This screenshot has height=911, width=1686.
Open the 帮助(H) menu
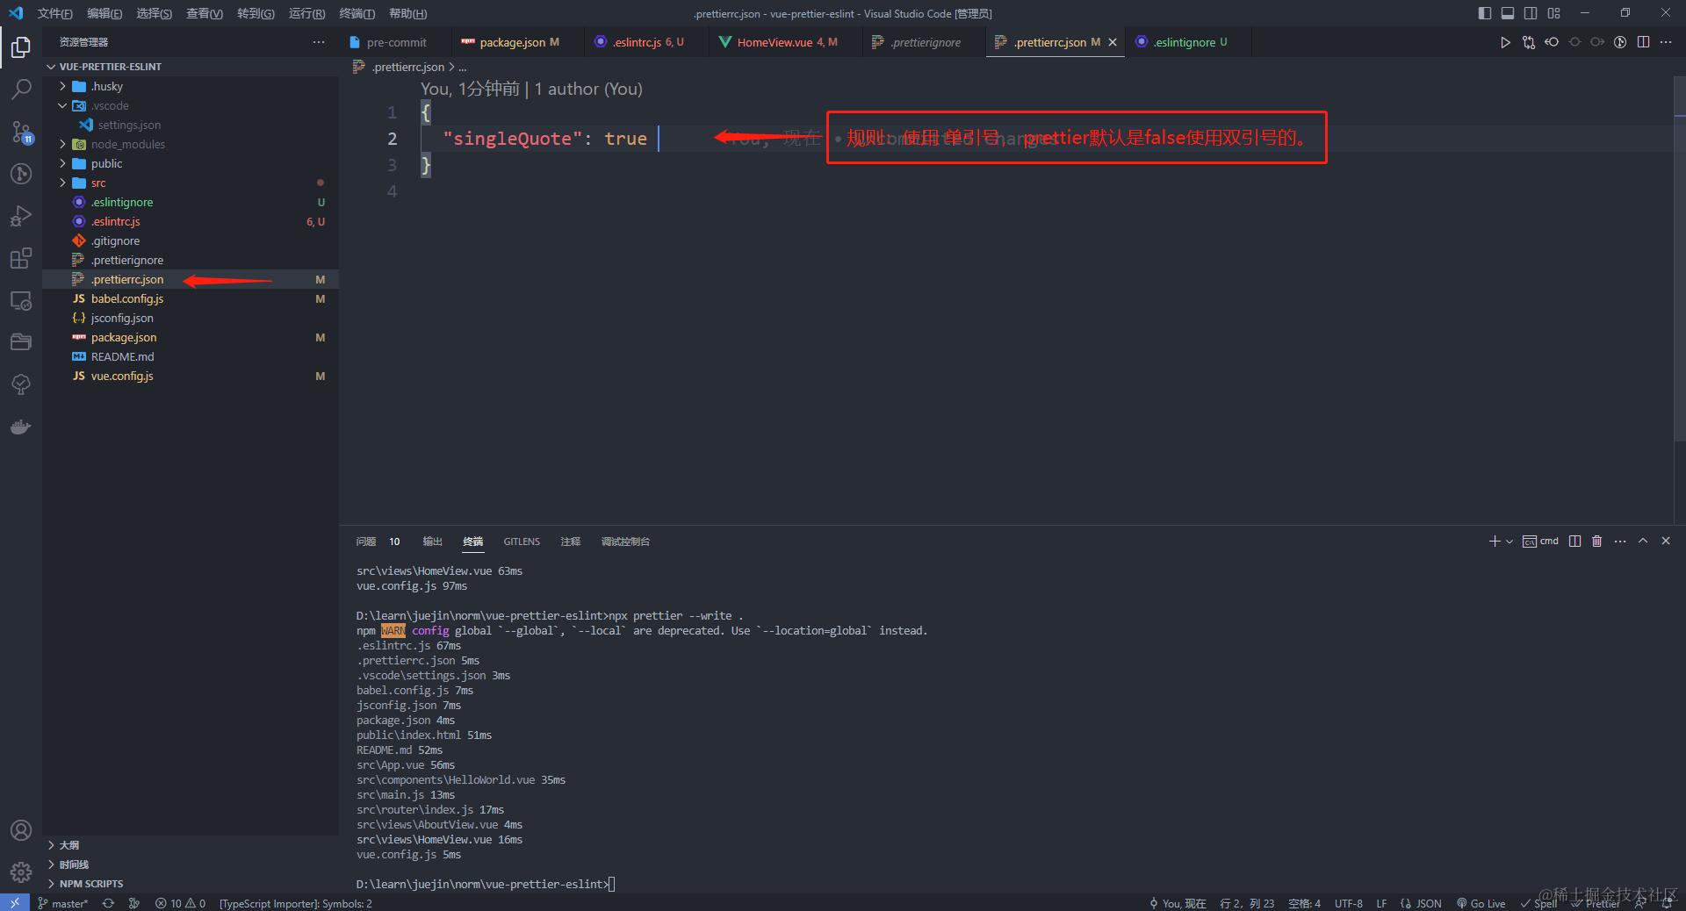(x=407, y=13)
